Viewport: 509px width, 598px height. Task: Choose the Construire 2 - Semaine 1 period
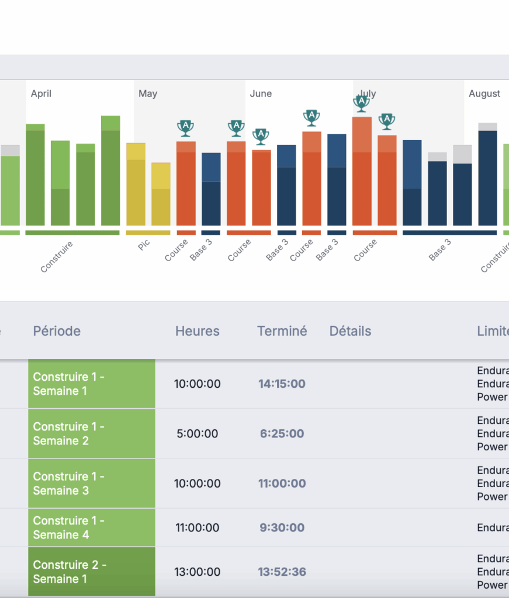(91, 572)
